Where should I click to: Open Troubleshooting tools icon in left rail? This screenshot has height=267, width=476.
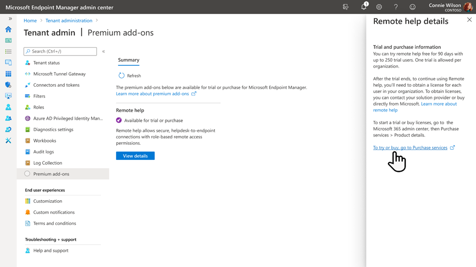click(8, 140)
